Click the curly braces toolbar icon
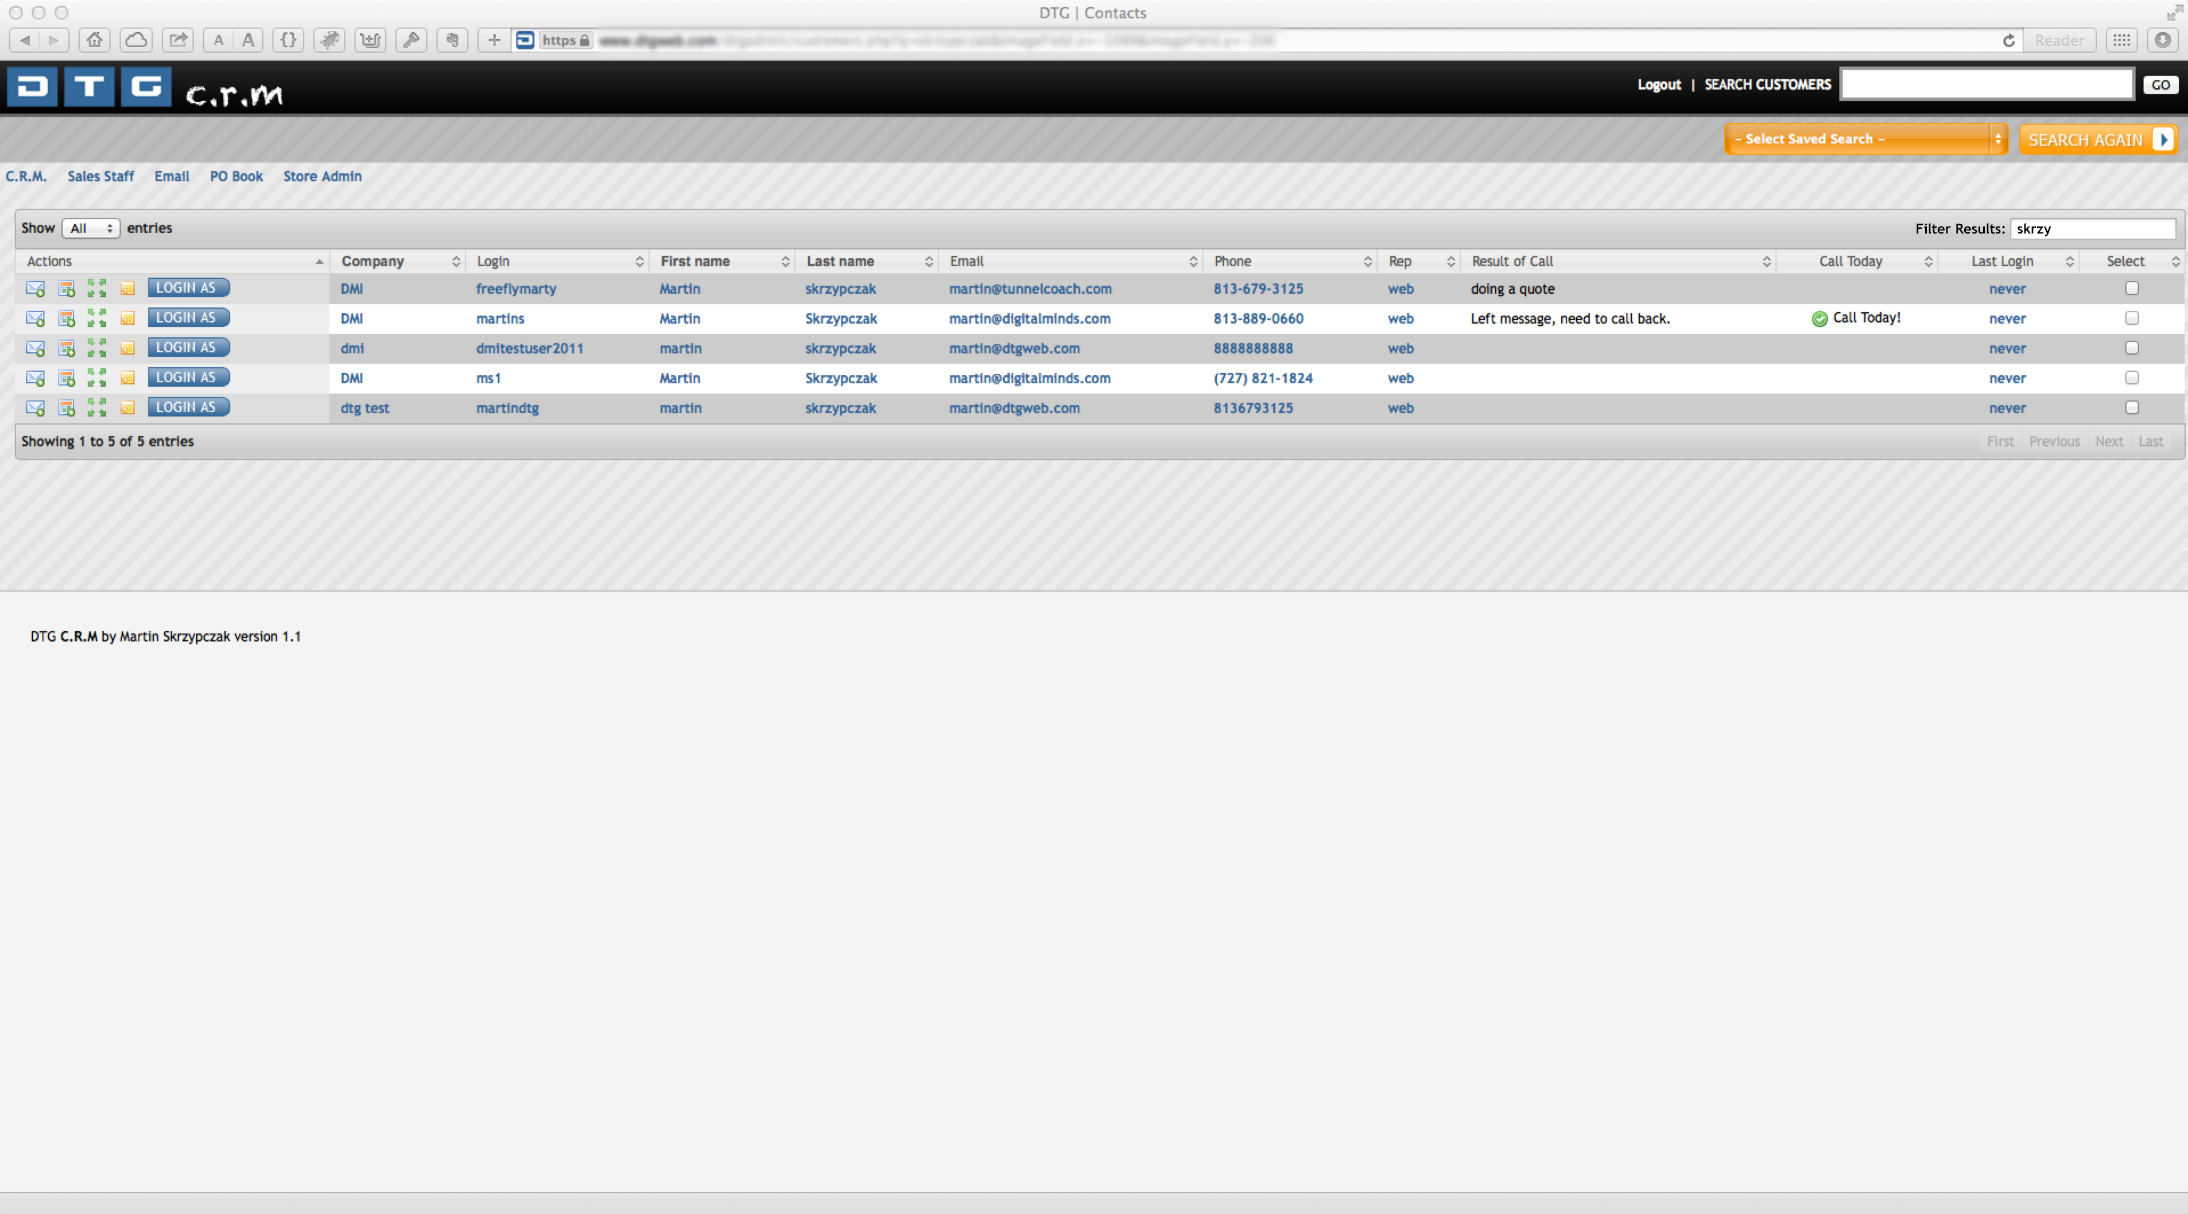Screen dimensions: 2188x1214 tap(288, 40)
